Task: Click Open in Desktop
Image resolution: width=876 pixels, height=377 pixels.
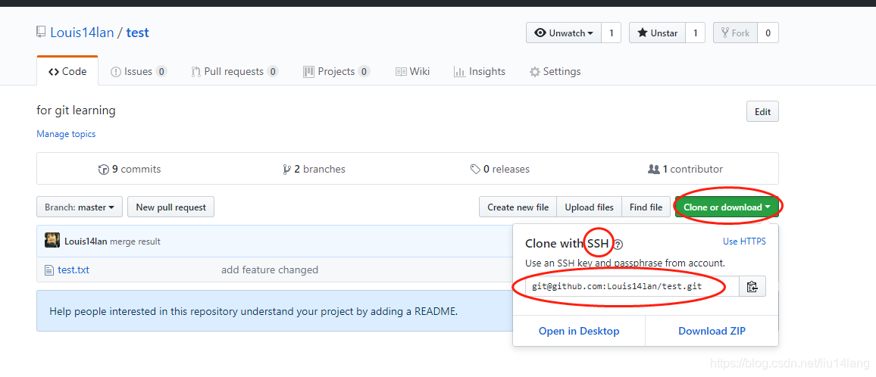Action: pos(579,332)
